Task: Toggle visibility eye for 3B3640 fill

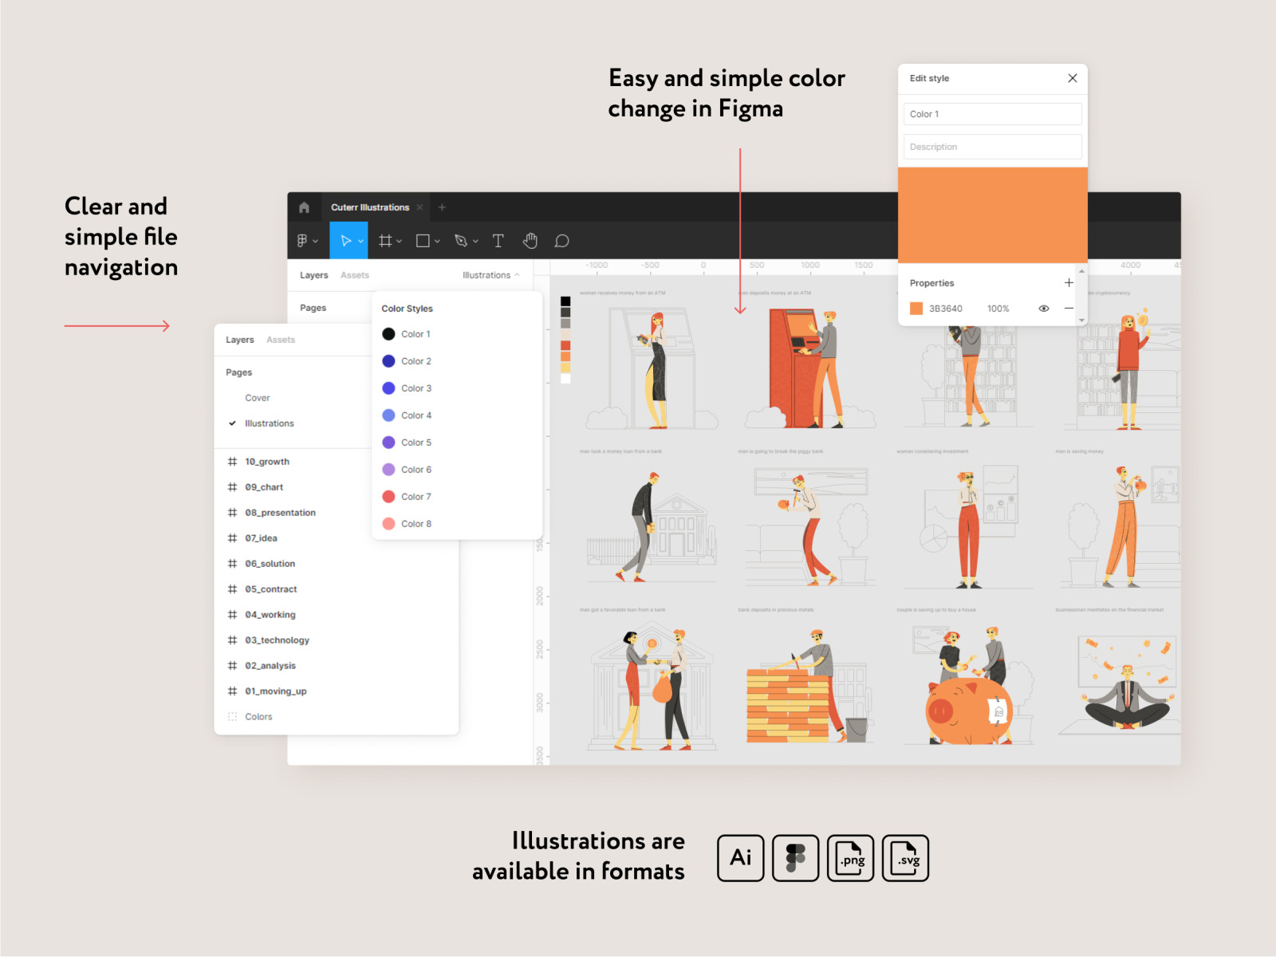Action: 1044,309
